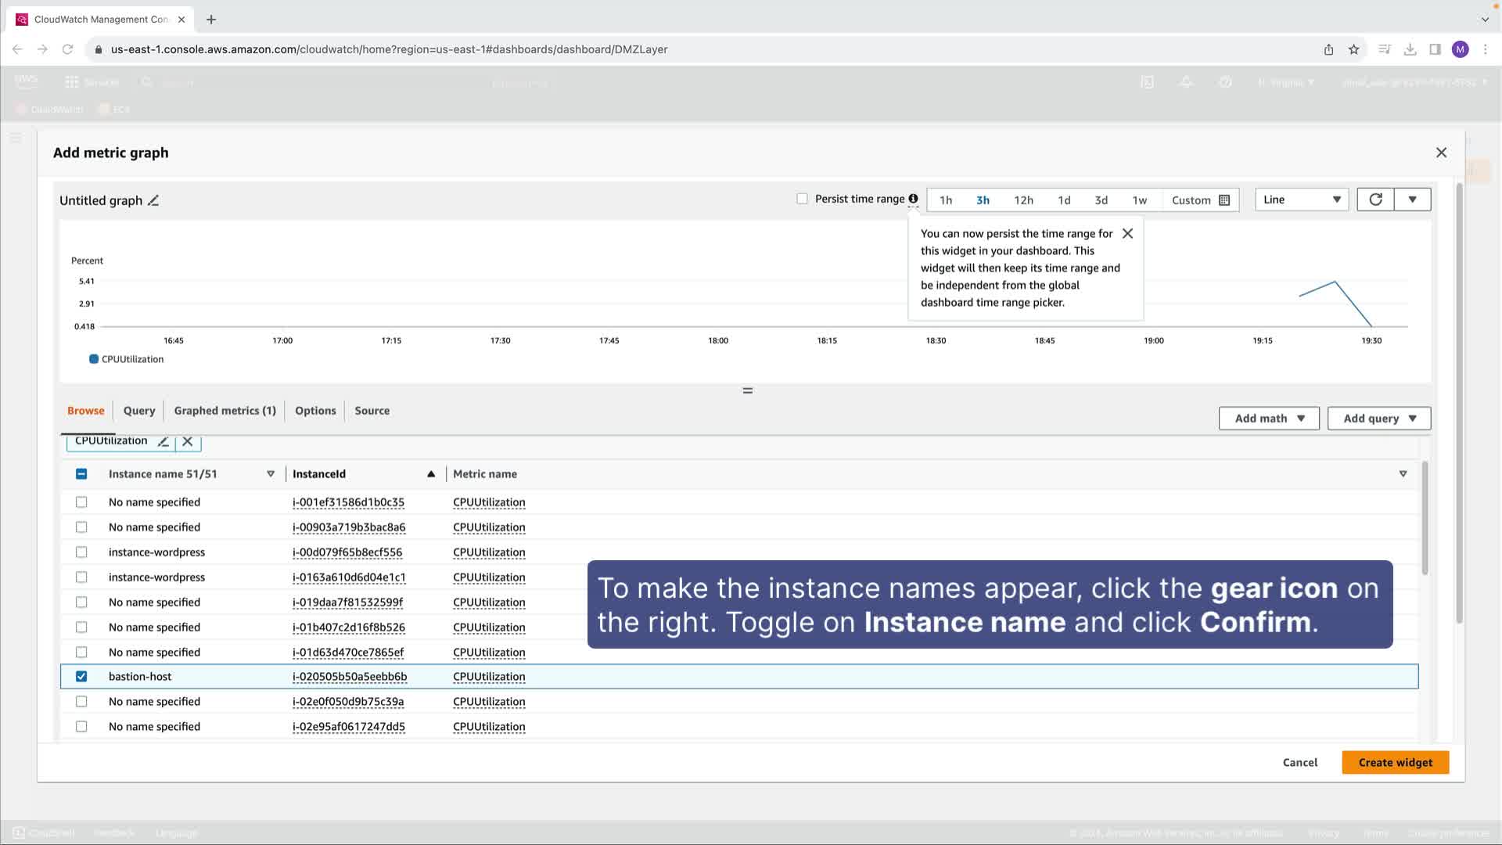Check first instance-wordpress row checkbox
This screenshot has width=1502, height=845.
(x=81, y=552)
